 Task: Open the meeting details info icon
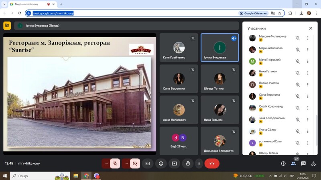pos(283,164)
